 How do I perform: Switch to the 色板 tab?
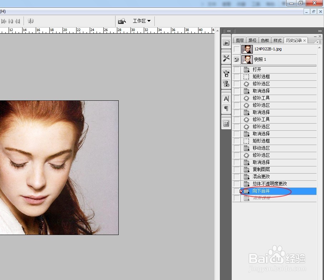tap(265, 40)
